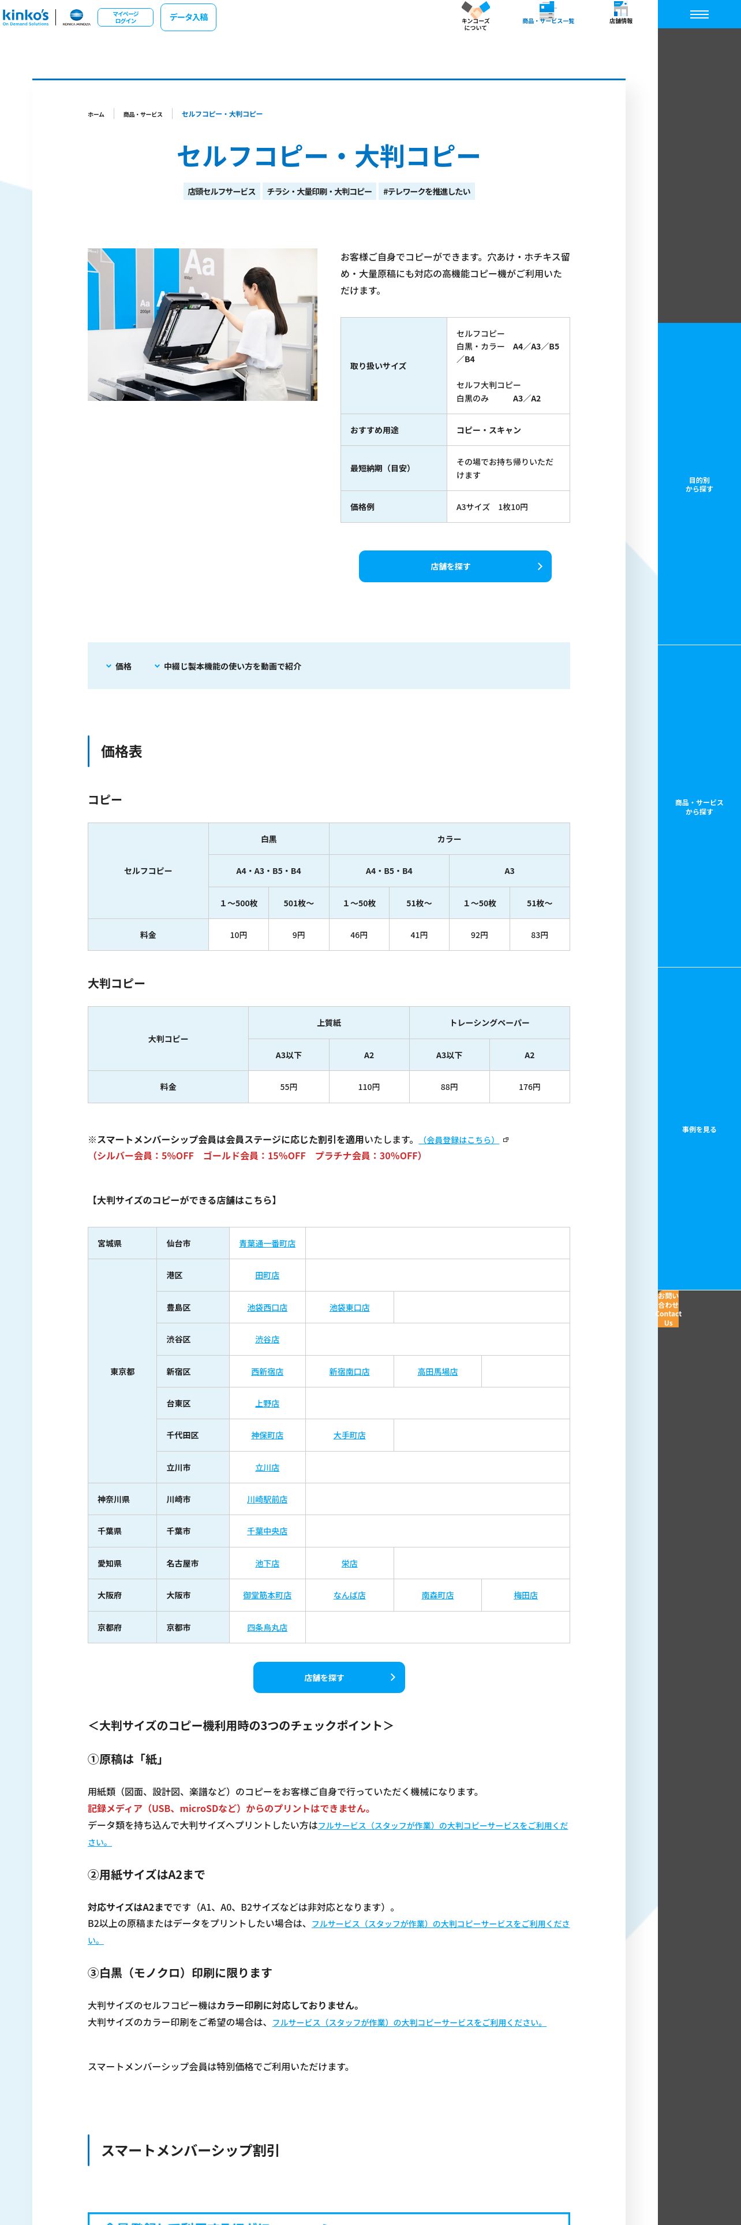
Task: Select チラシ・大量印刷・大判コピー tag
Action: [x=319, y=192]
